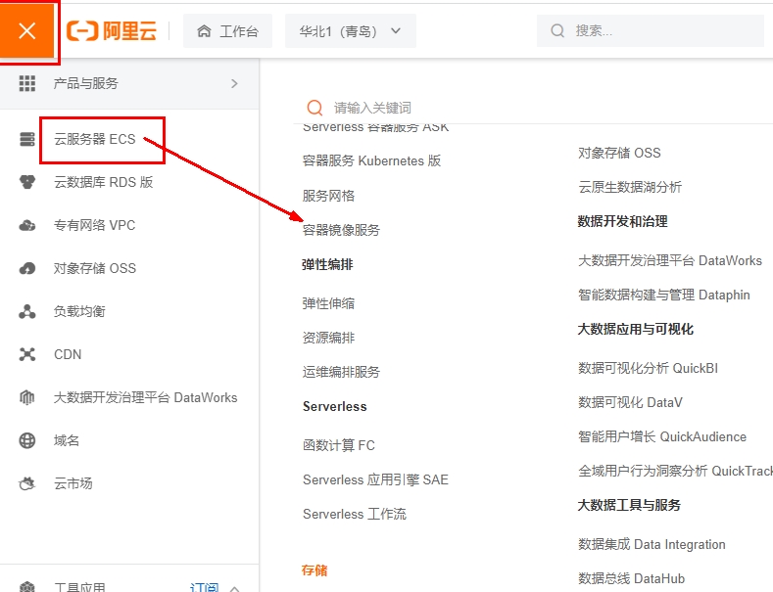Open sidebar 大数据开发治理平台 DataWorks

[145, 397]
